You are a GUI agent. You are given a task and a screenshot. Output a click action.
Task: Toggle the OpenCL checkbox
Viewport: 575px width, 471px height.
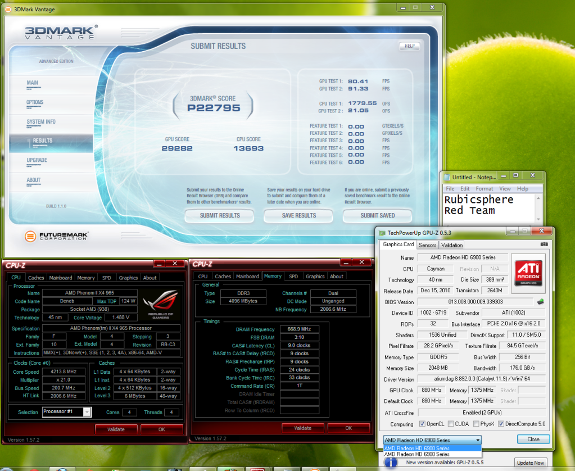(x=422, y=424)
